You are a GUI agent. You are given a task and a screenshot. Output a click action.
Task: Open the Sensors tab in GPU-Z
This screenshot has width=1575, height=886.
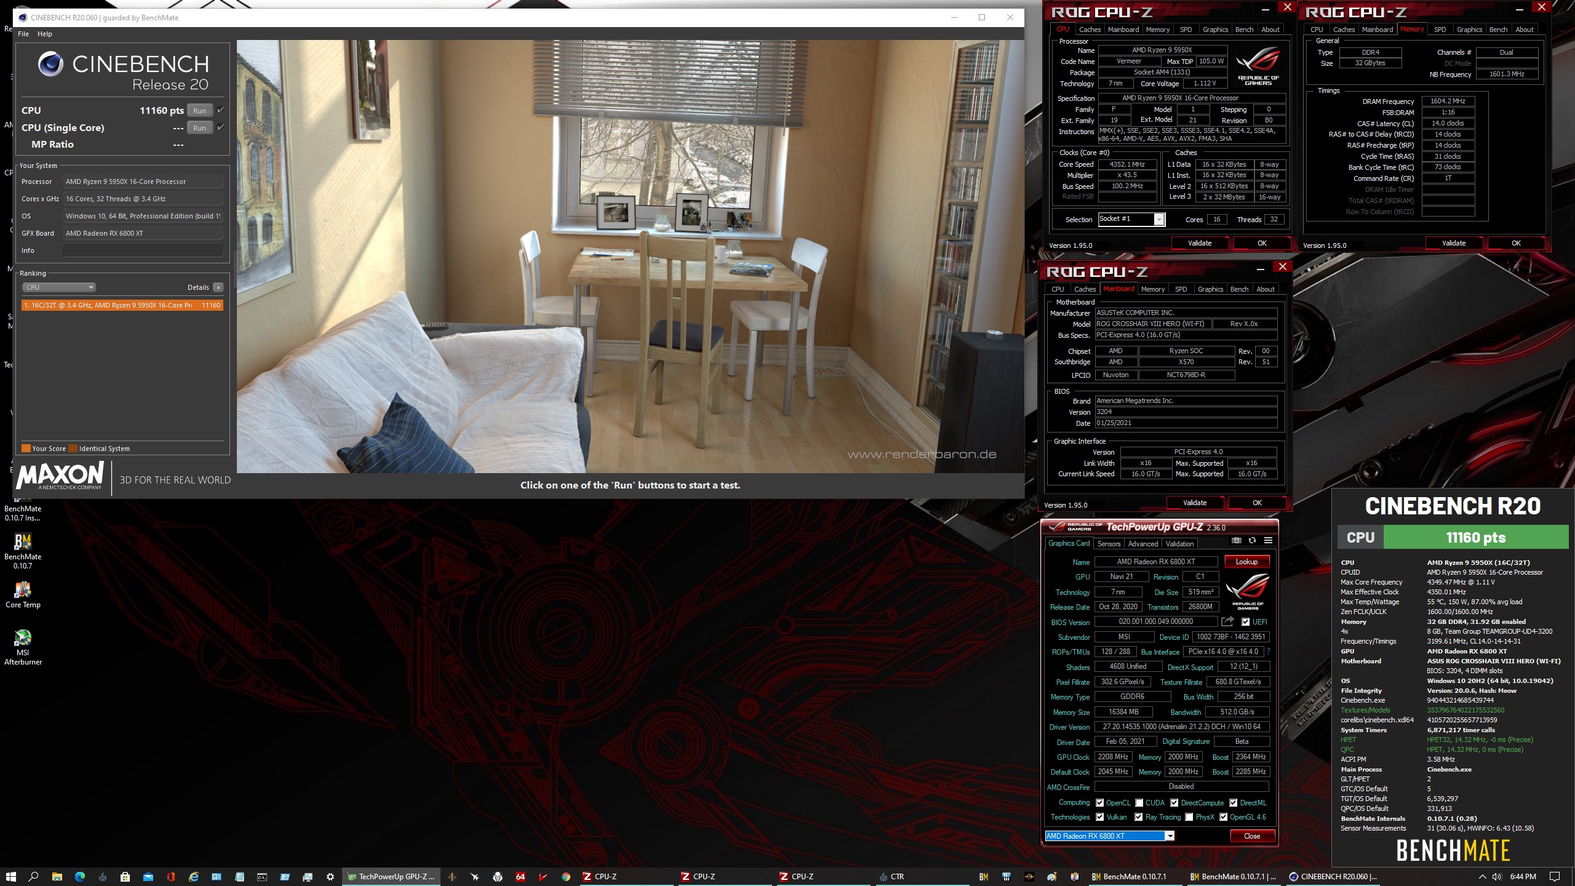click(1109, 544)
